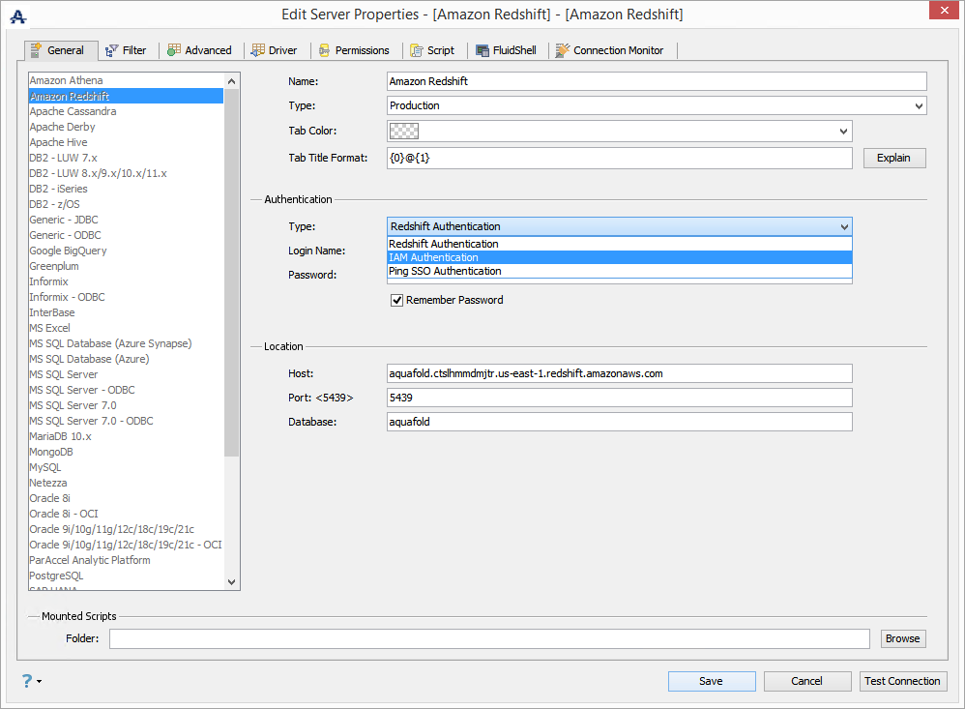
Task: Open the Tab Color dropdown arrow
Action: coord(843,132)
